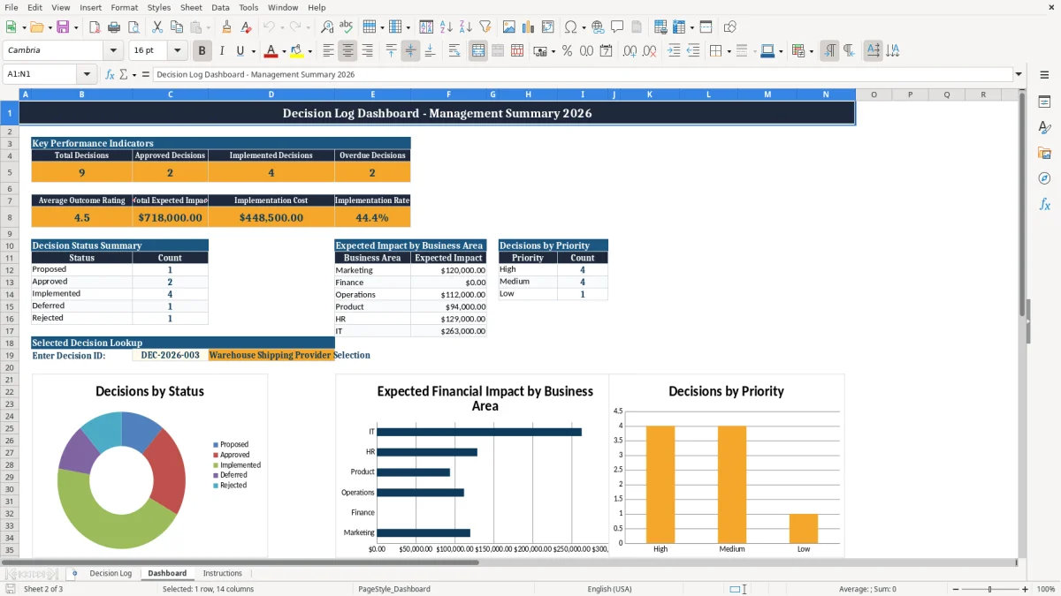Viewport: 1061px width, 596px height.
Task: Toggle Align Left
Action: tap(328, 51)
